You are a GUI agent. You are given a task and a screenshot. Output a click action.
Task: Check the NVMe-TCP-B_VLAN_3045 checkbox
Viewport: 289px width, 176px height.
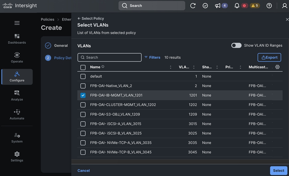coord(83,152)
